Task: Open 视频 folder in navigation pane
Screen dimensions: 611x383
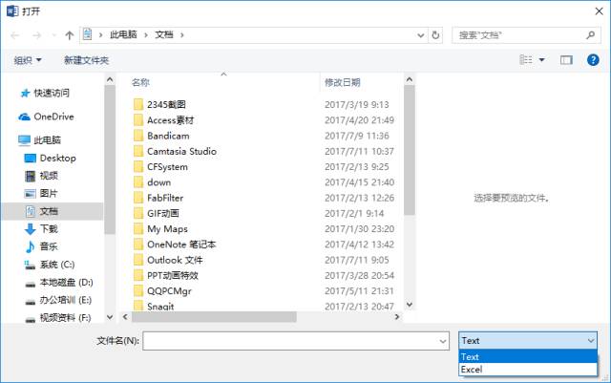Action: tap(49, 176)
